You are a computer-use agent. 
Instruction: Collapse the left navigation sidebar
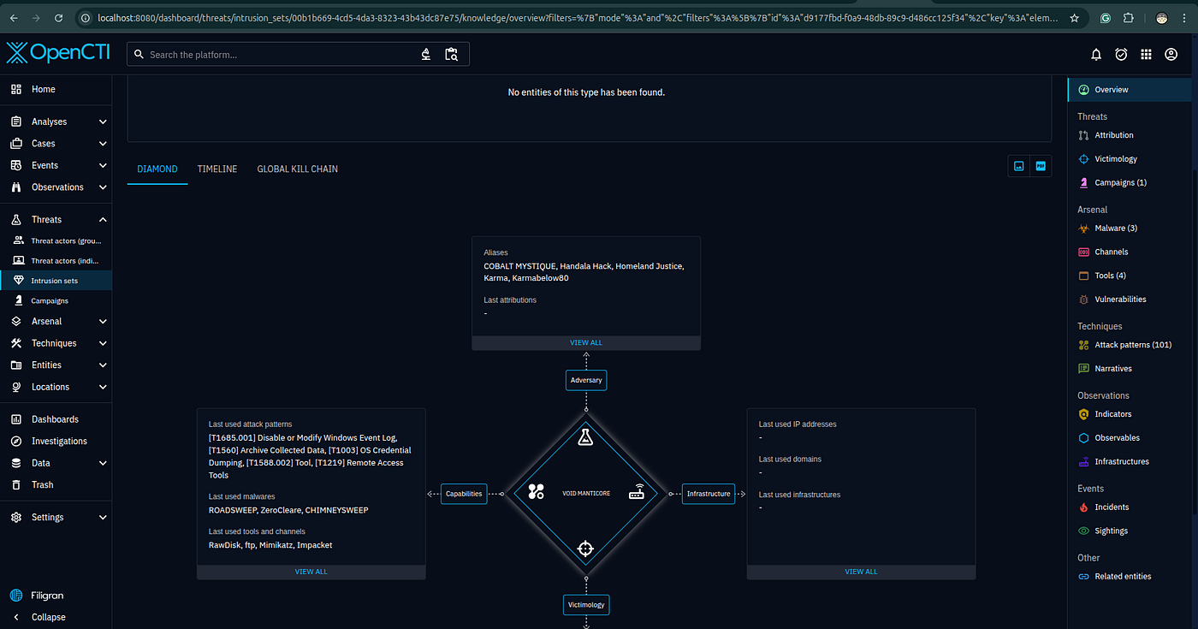click(x=56, y=617)
